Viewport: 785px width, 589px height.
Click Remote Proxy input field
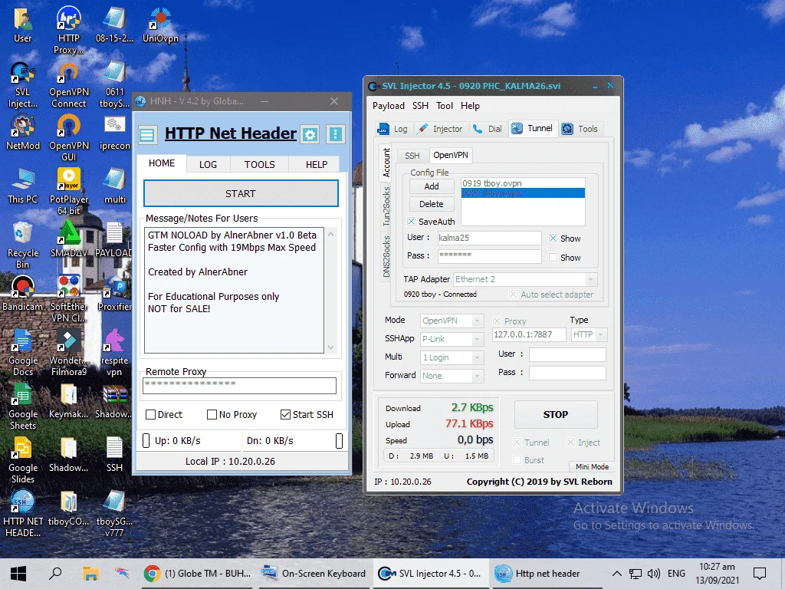[239, 385]
